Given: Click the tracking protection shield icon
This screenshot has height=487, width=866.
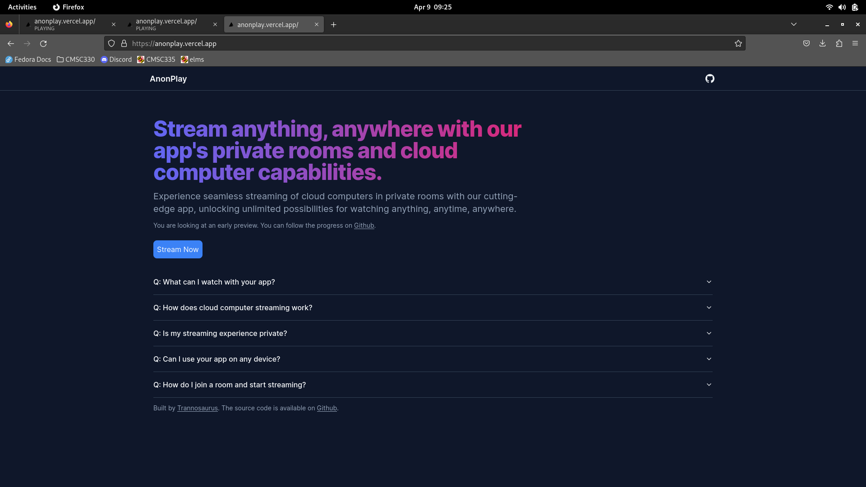Looking at the screenshot, I should coord(111,44).
